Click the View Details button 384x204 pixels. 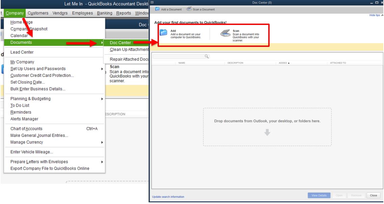click(319, 196)
